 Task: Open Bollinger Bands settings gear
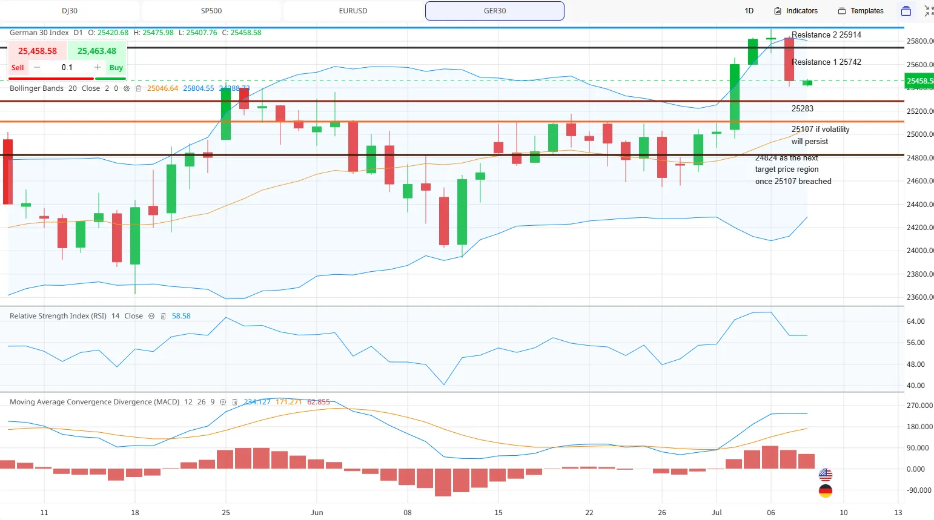point(127,88)
